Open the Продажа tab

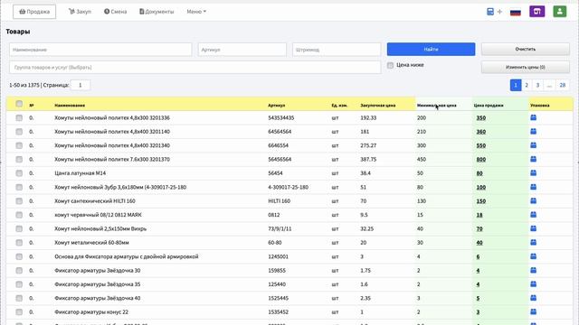(34, 12)
